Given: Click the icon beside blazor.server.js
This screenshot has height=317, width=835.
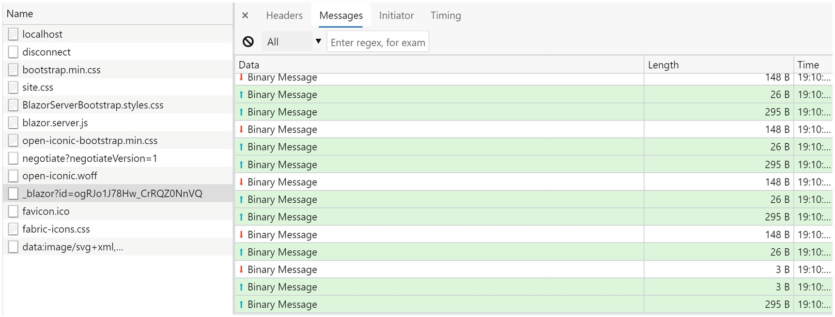Looking at the screenshot, I should pos(13,123).
